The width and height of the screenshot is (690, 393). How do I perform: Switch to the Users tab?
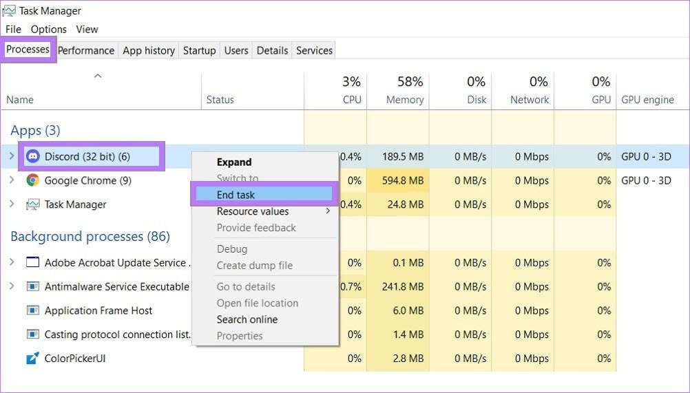pos(236,50)
